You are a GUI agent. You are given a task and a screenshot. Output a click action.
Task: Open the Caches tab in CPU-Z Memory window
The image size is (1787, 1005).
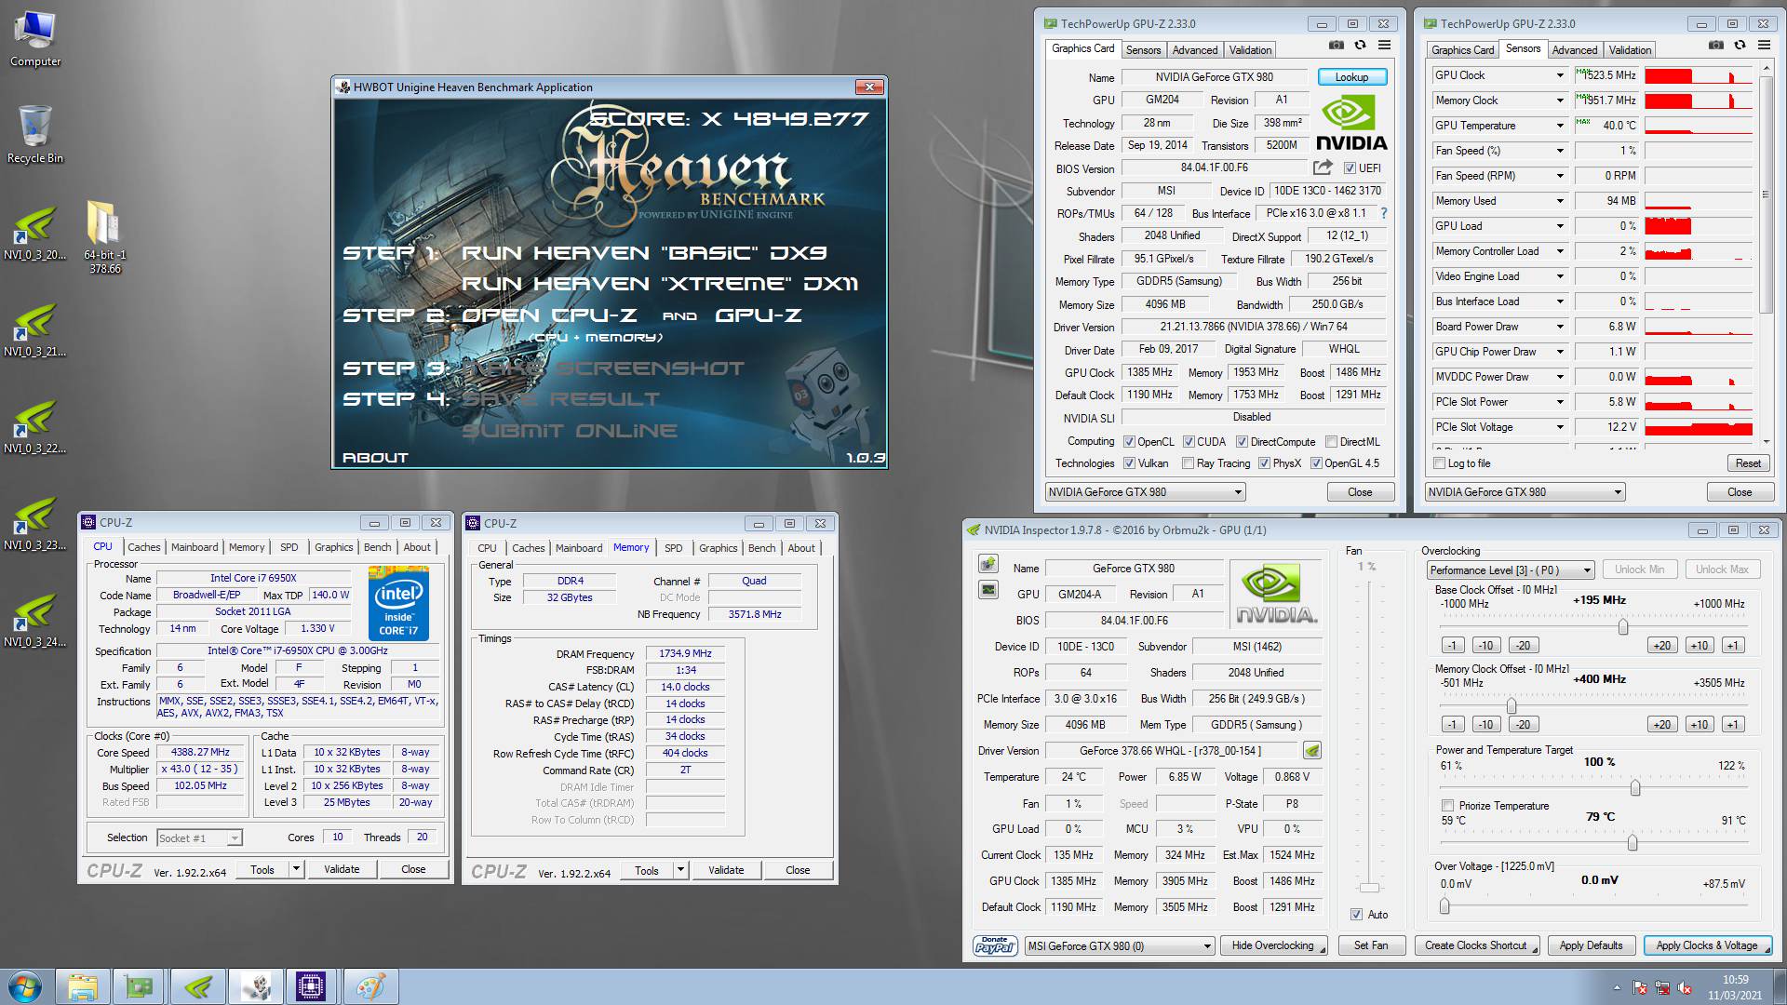pyautogui.click(x=528, y=548)
